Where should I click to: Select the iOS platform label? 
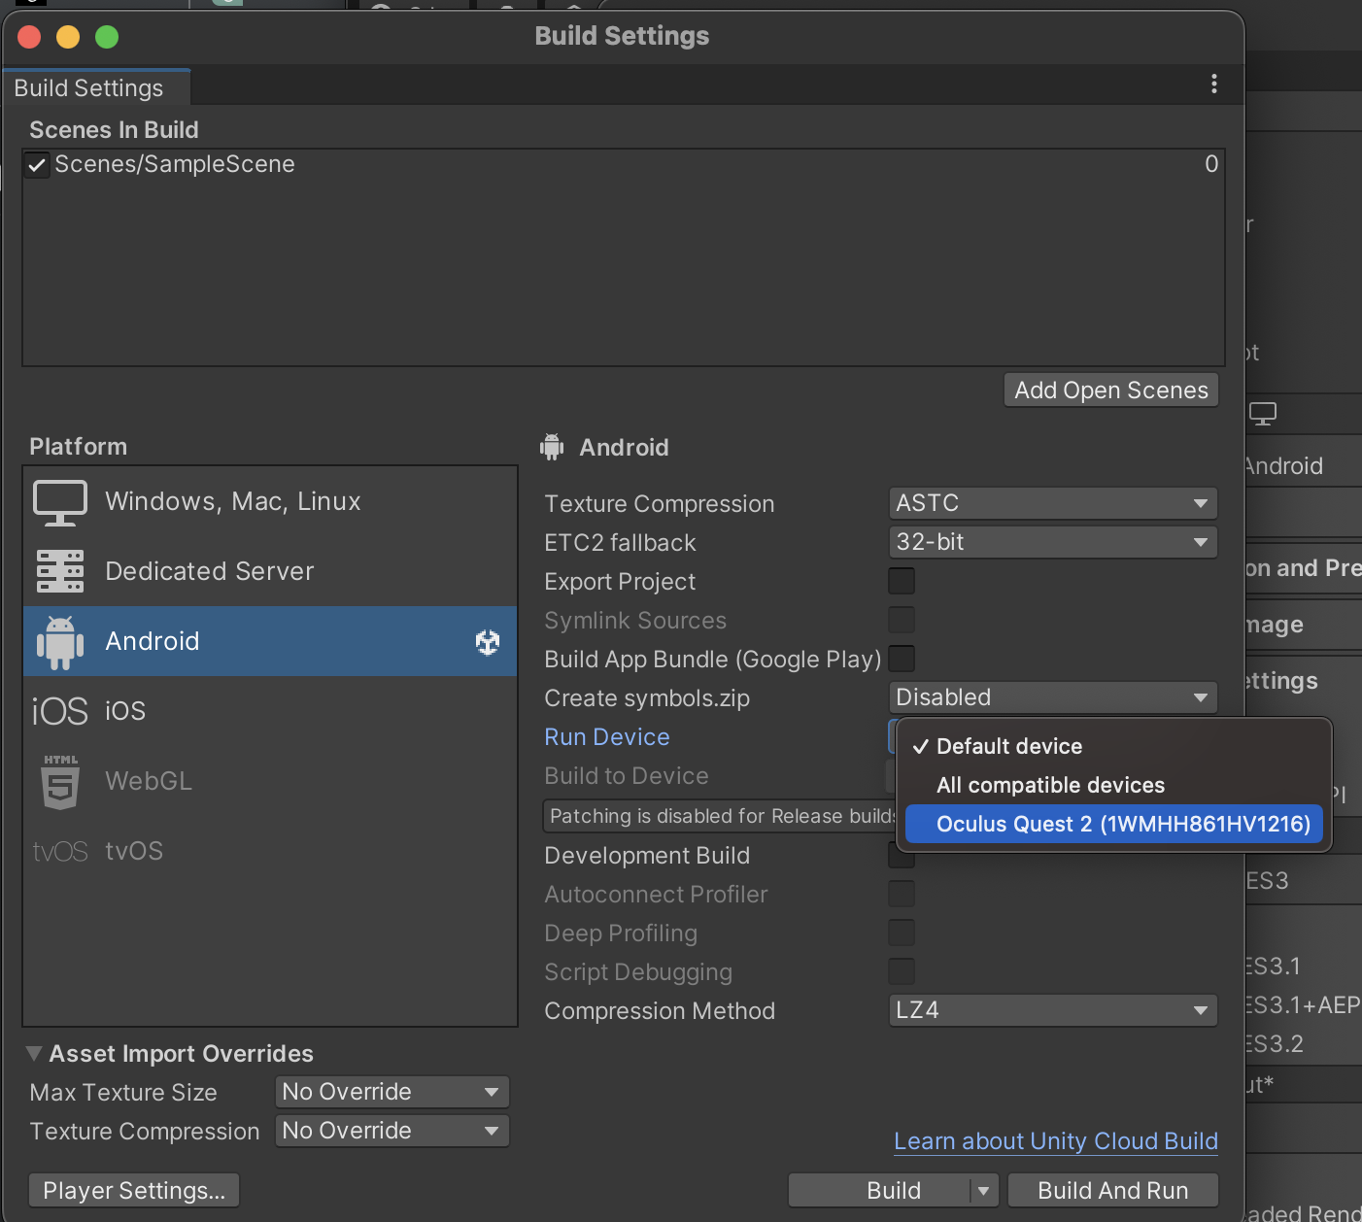pyautogui.click(x=125, y=711)
